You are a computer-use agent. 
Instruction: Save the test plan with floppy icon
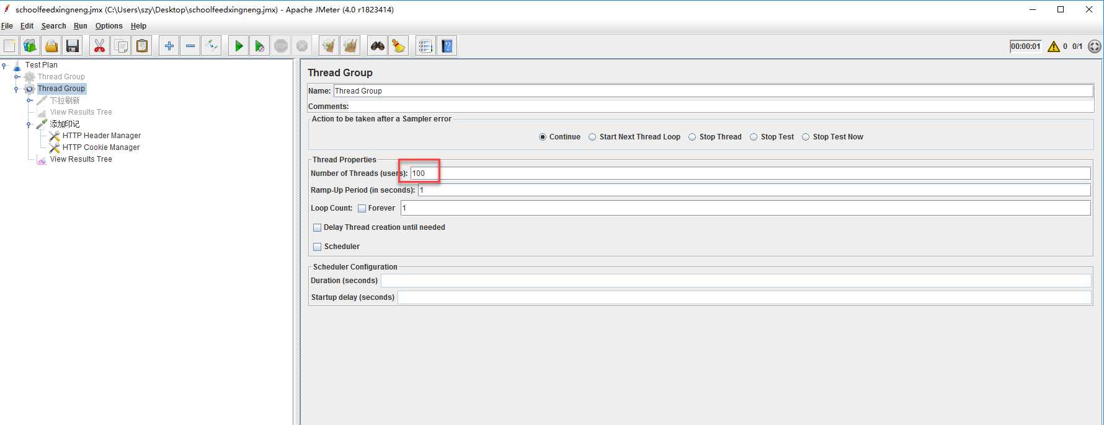(x=73, y=46)
